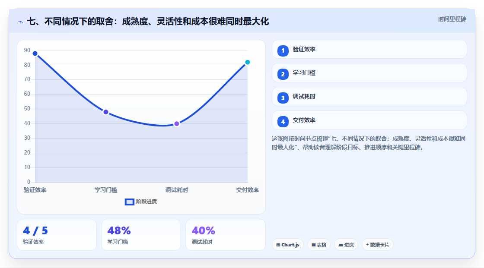Click the small icon in the 表格 tag
The height and width of the screenshot is (268, 484).
pyautogui.click(x=314, y=245)
